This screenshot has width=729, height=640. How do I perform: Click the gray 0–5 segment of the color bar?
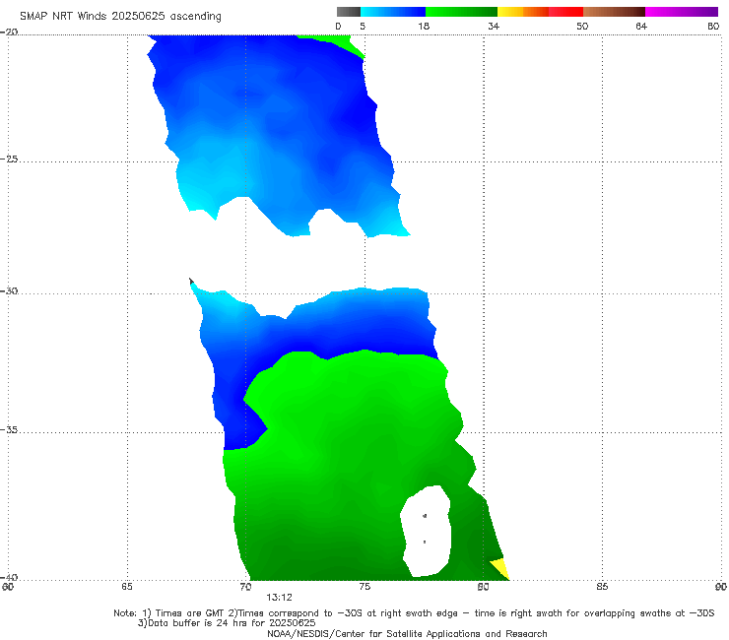(x=348, y=12)
